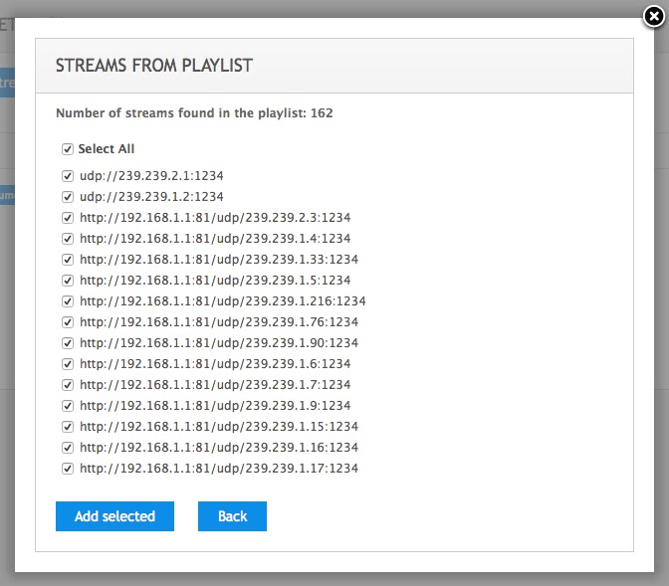Click the Select All label text
This screenshot has width=669, height=586.
(x=107, y=149)
